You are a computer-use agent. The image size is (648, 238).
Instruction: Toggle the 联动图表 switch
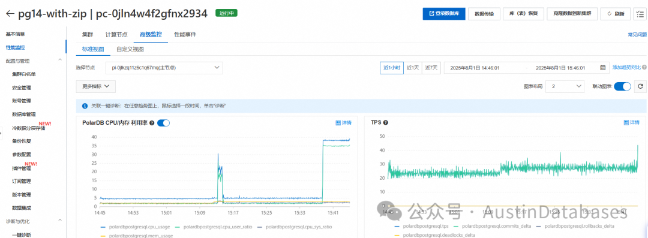coord(622,86)
